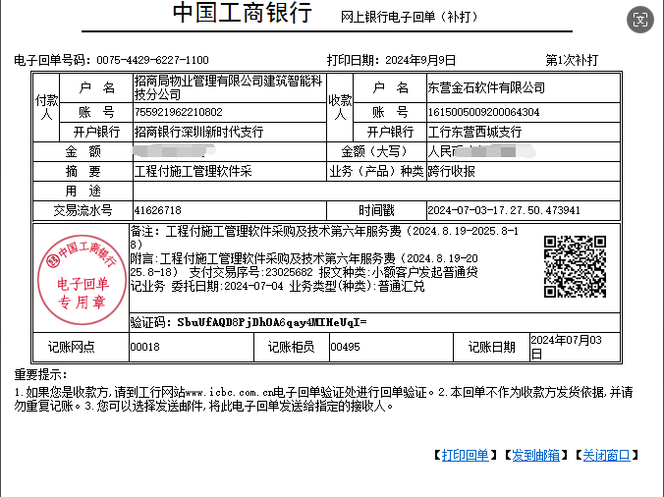The width and height of the screenshot is (664, 497).
Task: Select payee account 1615005009200064304
Action: click(483, 112)
